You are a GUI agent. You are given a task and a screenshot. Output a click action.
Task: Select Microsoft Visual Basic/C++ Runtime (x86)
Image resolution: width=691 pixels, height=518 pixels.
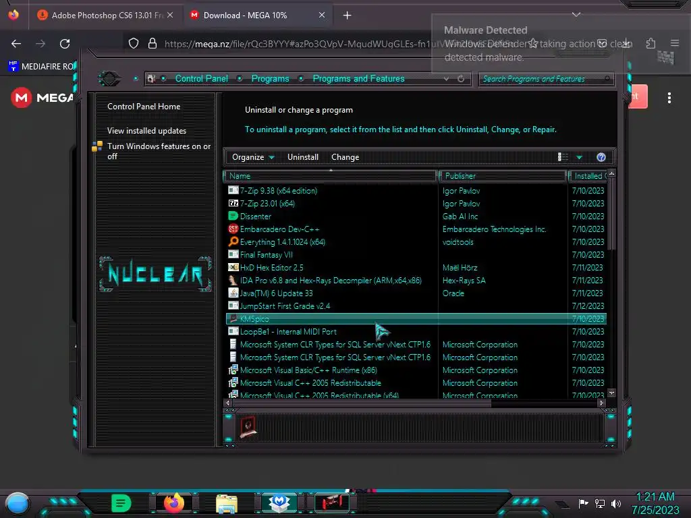(x=416, y=370)
